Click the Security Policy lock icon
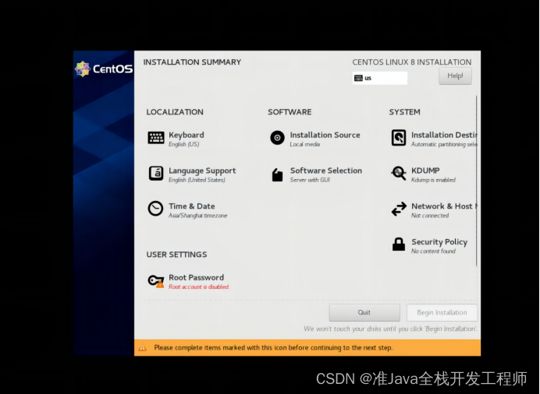 coord(399,244)
